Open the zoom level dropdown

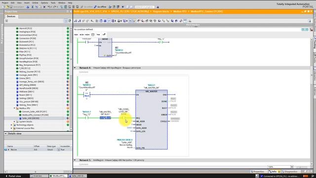click(292, 167)
